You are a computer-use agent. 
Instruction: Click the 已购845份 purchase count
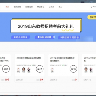54,80
